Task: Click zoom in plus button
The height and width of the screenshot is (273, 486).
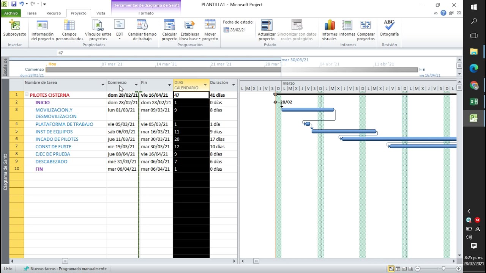Action: [x=459, y=269]
